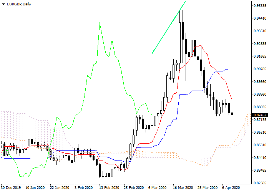The height and width of the screenshot is (192, 269).
Task: Click price level 0.85310 on the price axis
Action: 260,145
